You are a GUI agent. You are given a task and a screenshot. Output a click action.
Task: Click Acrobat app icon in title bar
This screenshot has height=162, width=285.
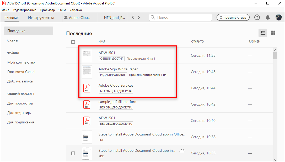click(x=4, y=3)
